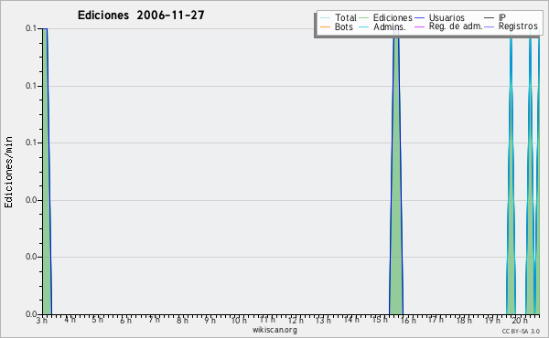The width and height of the screenshot is (549, 338).
Task: Click the '17 h' x-axis label
Action: (436, 320)
